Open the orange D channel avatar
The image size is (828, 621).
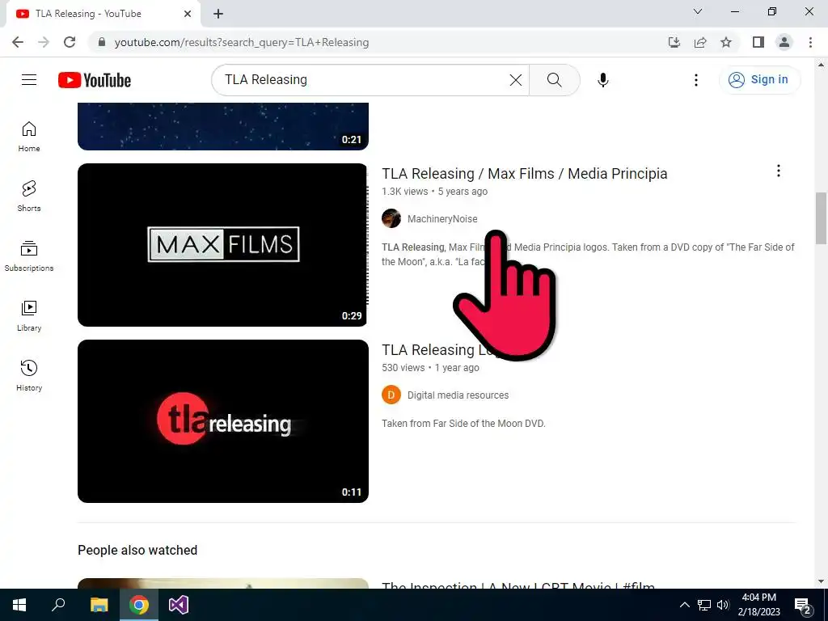(x=391, y=395)
